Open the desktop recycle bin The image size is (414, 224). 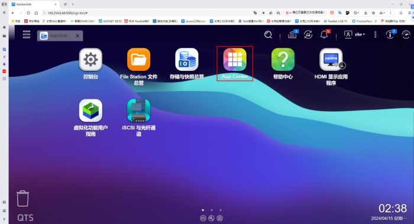coord(22,199)
